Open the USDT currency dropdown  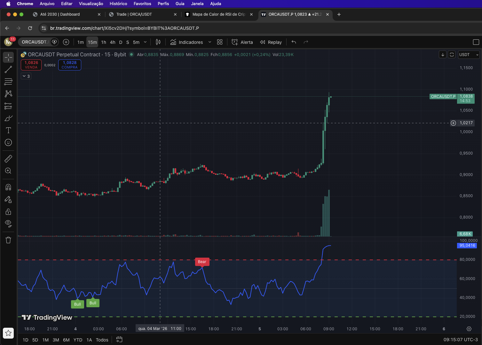pos(469,55)
